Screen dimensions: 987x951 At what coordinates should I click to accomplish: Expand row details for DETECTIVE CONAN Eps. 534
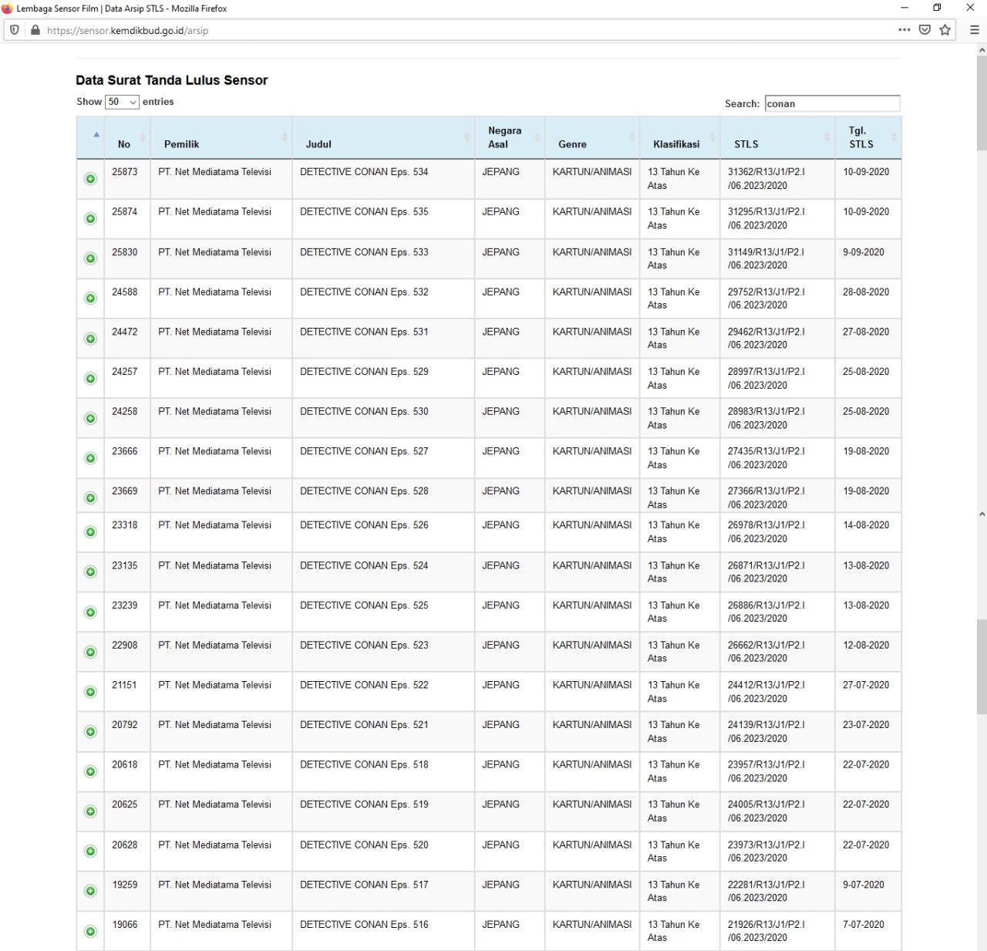click(90, 179)
